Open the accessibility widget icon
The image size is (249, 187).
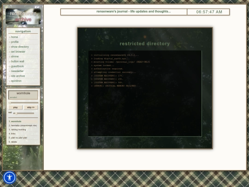coord(9,177)
